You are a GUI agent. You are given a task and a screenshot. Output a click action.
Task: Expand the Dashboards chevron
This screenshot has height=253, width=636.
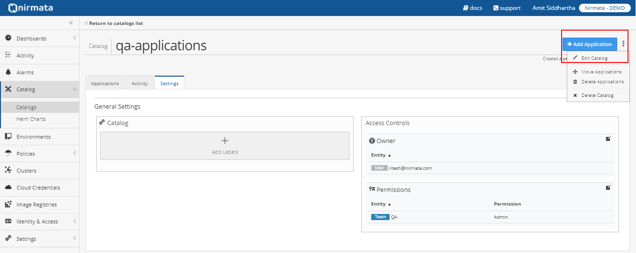(x=74, y=38)
